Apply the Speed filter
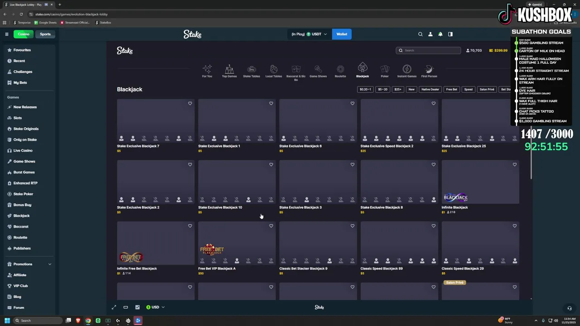The height and width of the screenshot is (326, 580). (468, 89)
